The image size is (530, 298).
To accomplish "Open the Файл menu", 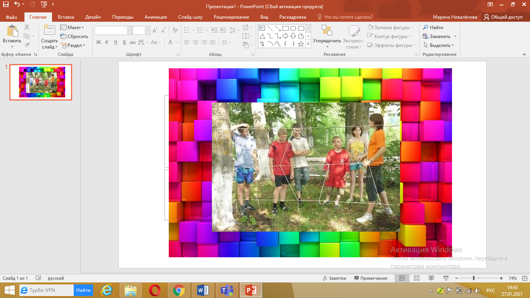I will 12,17.
